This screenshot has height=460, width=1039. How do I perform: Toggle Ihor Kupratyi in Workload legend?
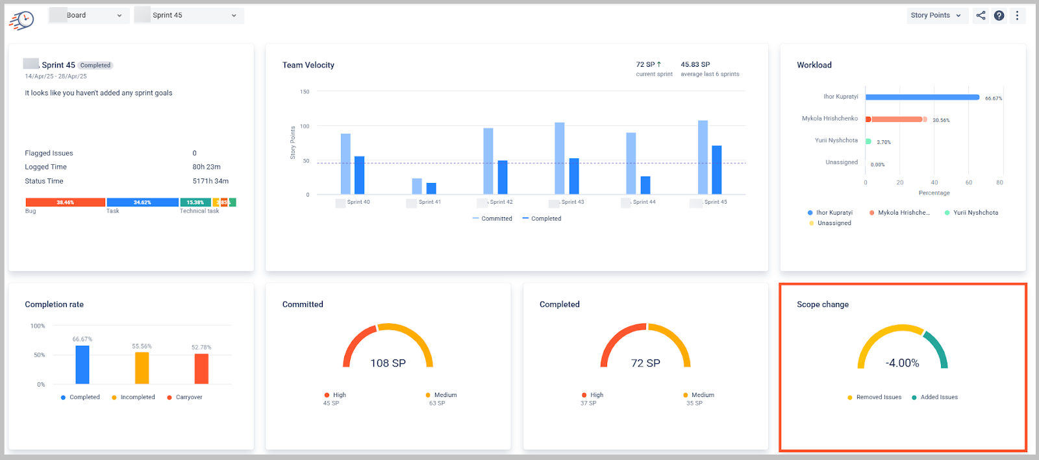[830, 213]
